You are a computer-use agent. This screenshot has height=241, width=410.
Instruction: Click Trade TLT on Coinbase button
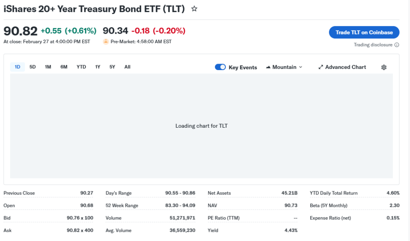point(364,32)
